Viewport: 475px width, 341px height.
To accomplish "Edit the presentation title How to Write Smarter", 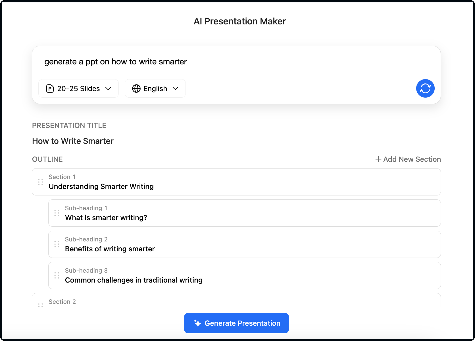I will (73, 141).
